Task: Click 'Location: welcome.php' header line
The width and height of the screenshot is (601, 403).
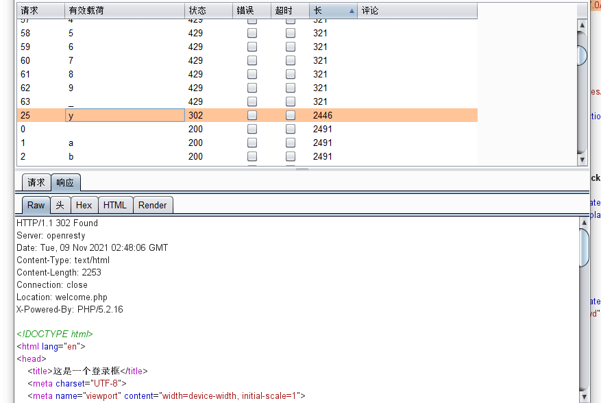Action: [x=62, y=297]
